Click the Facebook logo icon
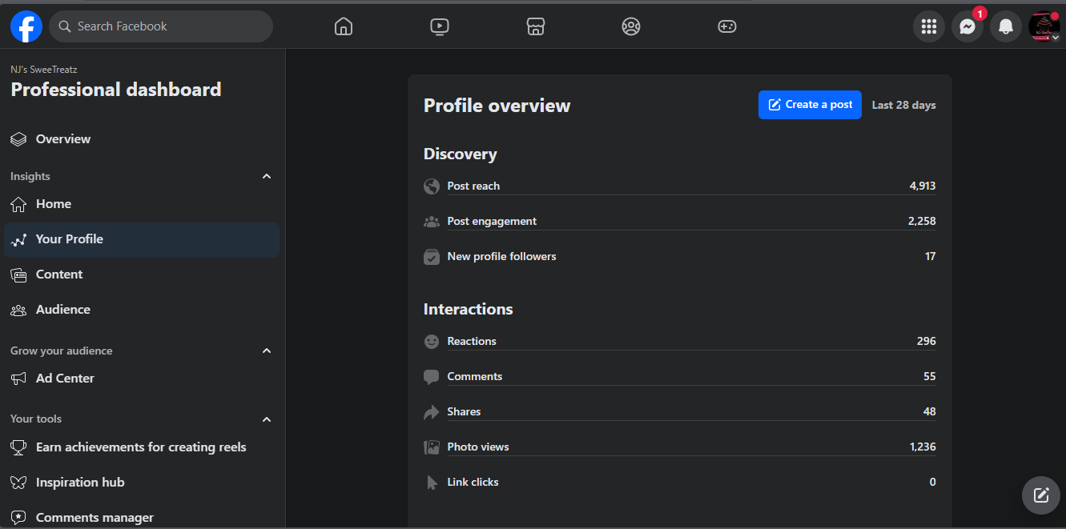Image resolution: width=1066 pixels, height=529 pixels. pyautogui.click(x=26, y=26)
